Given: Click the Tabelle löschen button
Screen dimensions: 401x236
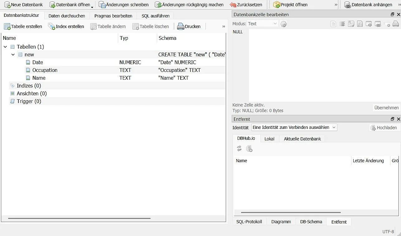Looking at the screenshot, I should pos(151,26).
